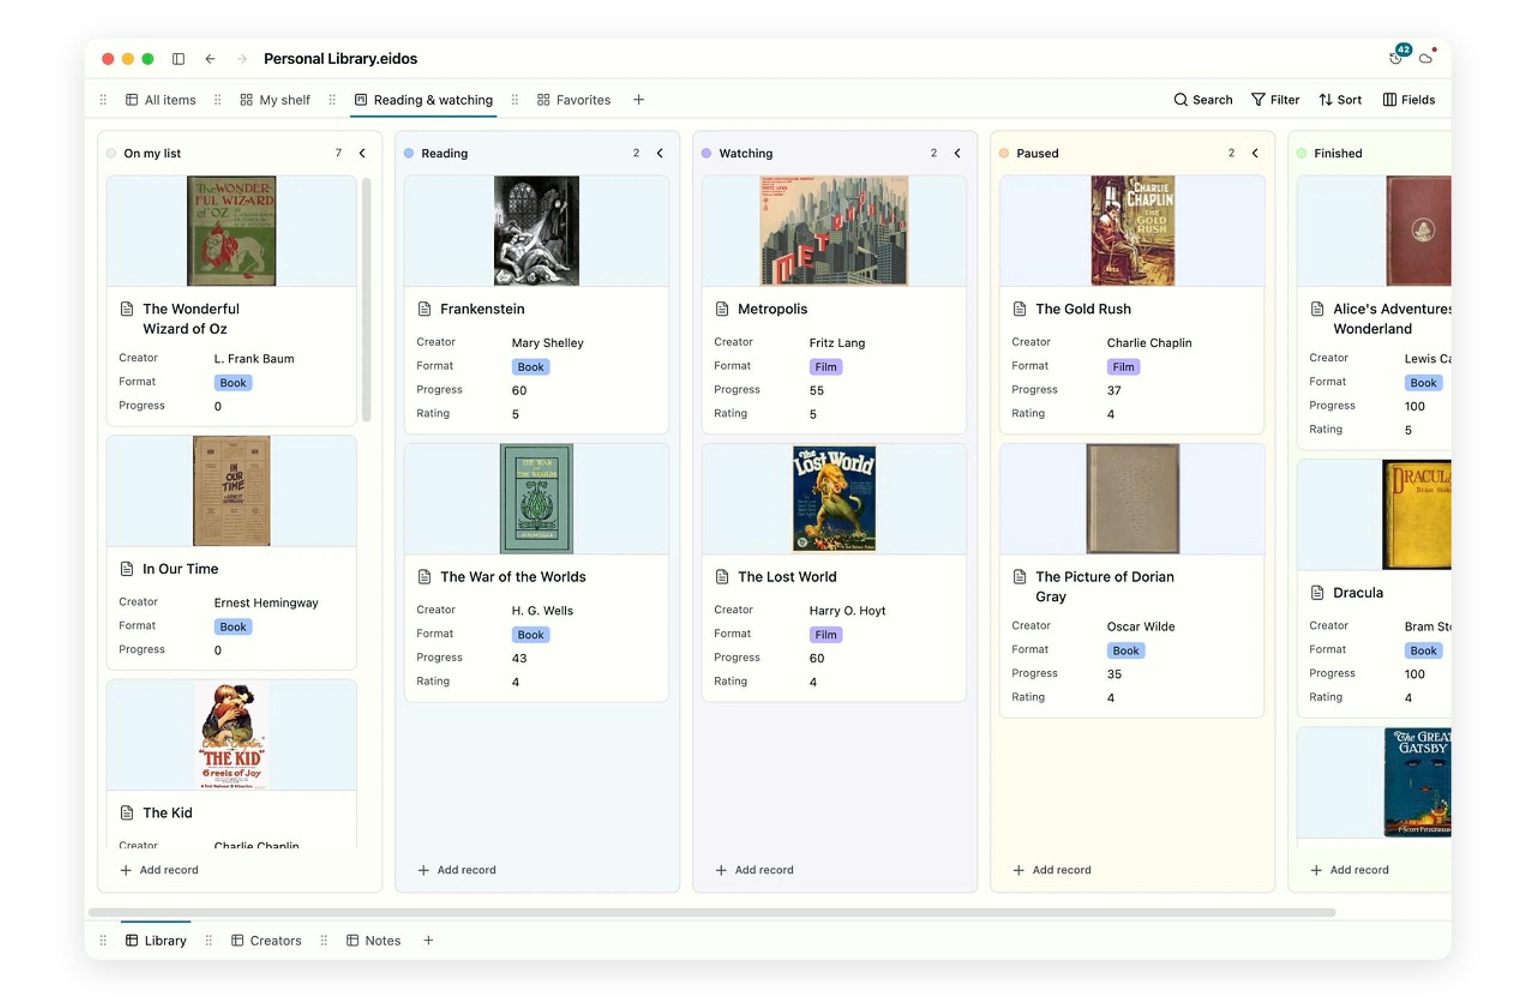The image size is (1536, 998).
Task: Add record to Reading column
Action: tap(456, 869)
